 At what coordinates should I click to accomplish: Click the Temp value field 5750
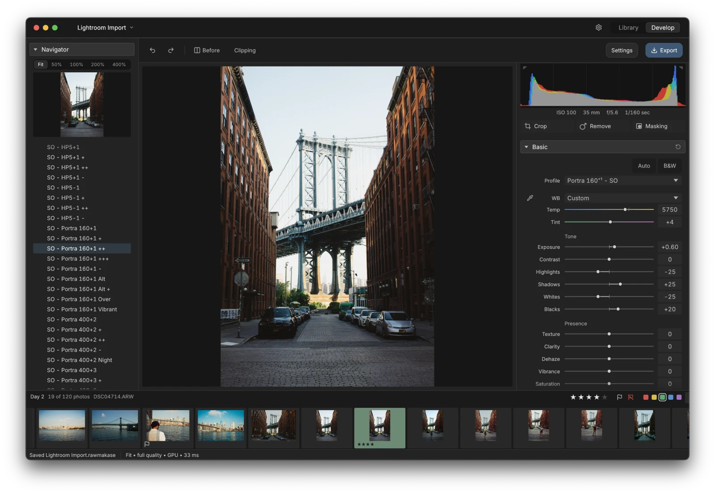(x=669, y=209)
